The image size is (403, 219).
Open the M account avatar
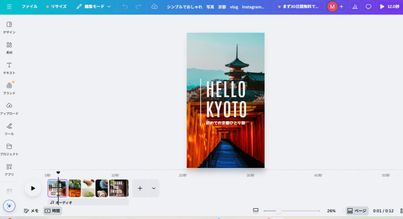(332, 7)
